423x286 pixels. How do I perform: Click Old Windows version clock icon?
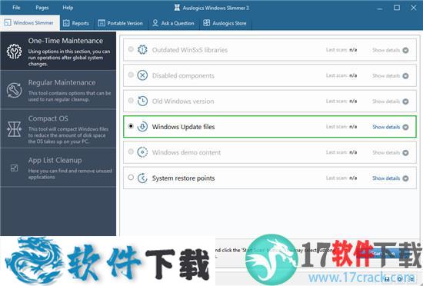142,101
